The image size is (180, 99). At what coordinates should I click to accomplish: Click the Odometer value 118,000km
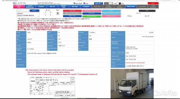click(92, 32)
